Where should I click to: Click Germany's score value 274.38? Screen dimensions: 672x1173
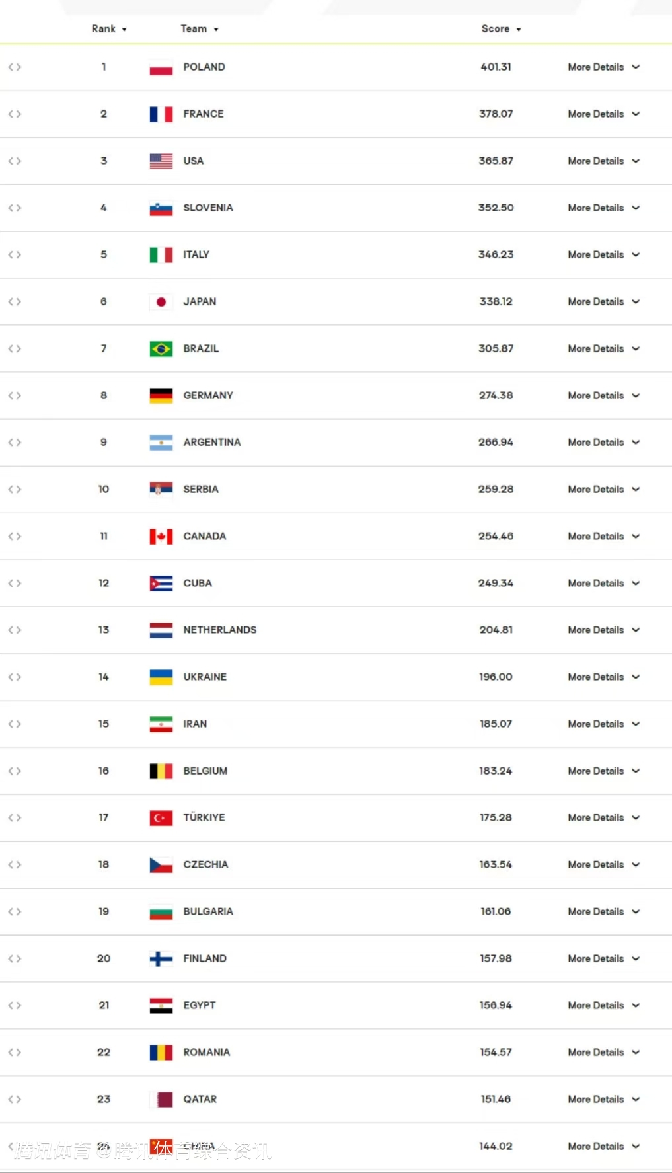[496, 396]
